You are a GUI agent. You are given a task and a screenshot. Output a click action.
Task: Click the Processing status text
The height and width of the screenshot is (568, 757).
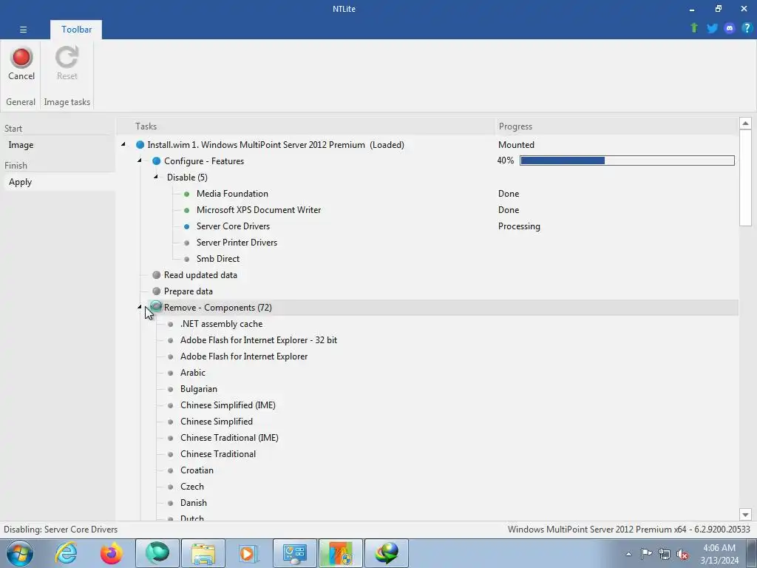pos(519,226)
